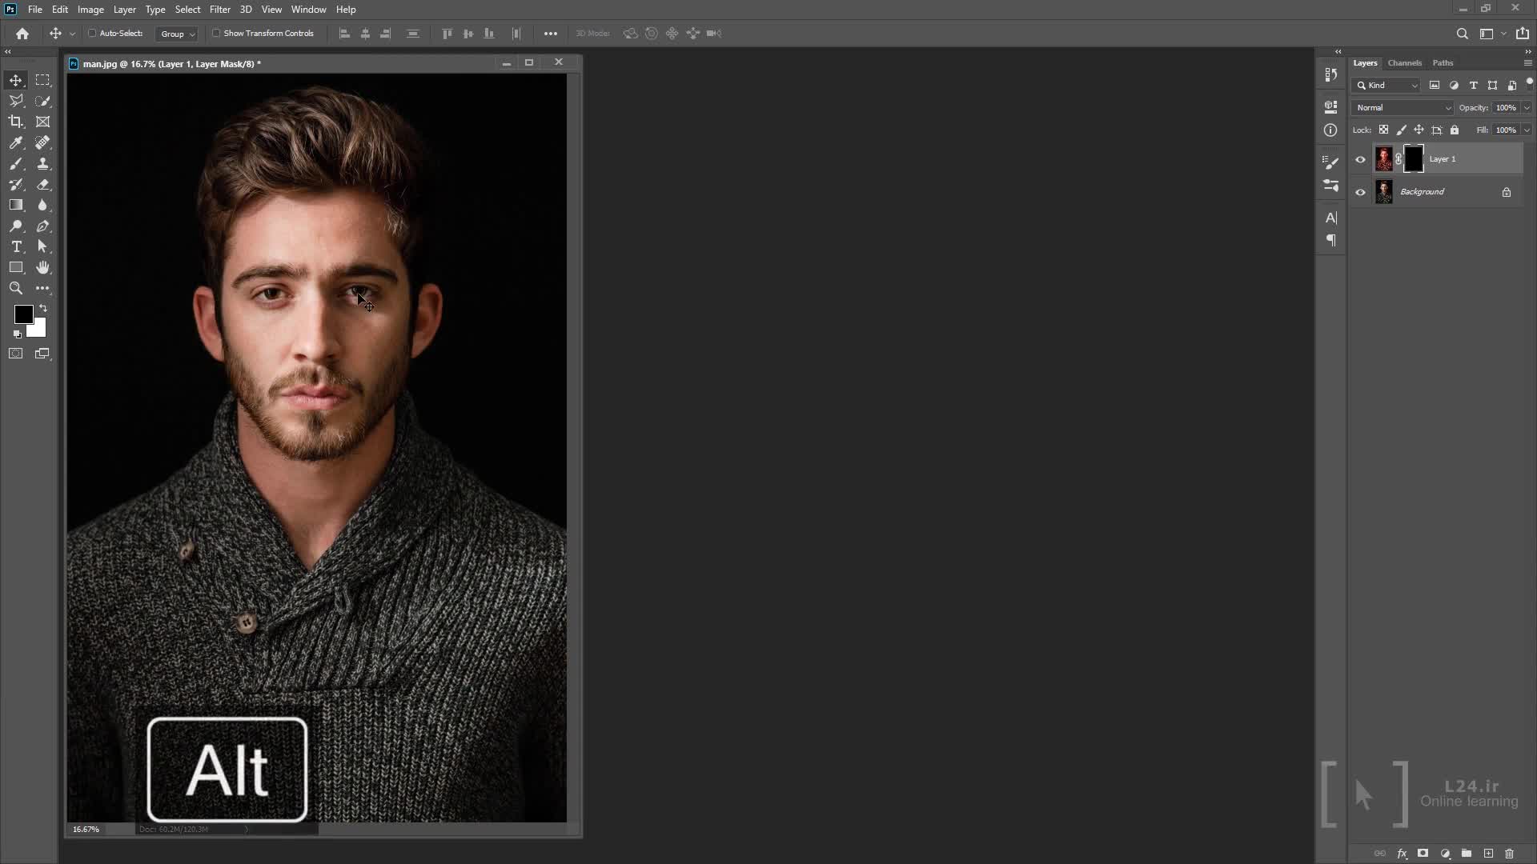Screen dimensions: 1537x864
Task: Switch to the Paths tab
Action: 1443,62
